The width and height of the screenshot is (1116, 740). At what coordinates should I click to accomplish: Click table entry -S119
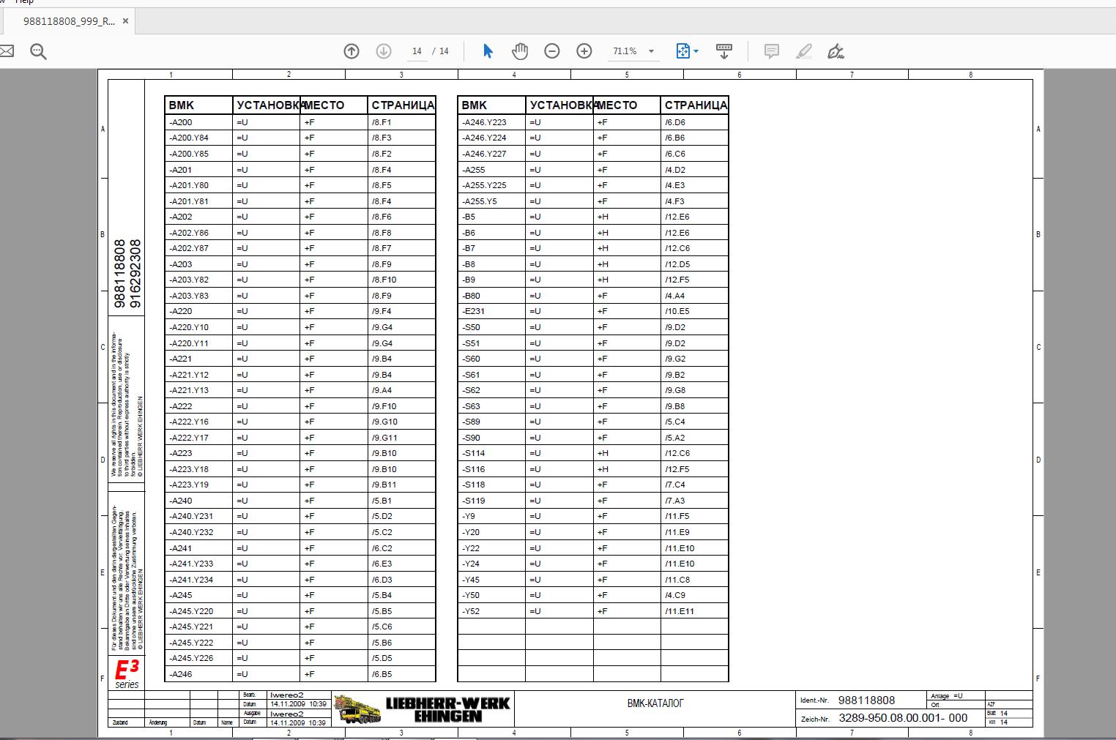[x=473, y=501]
